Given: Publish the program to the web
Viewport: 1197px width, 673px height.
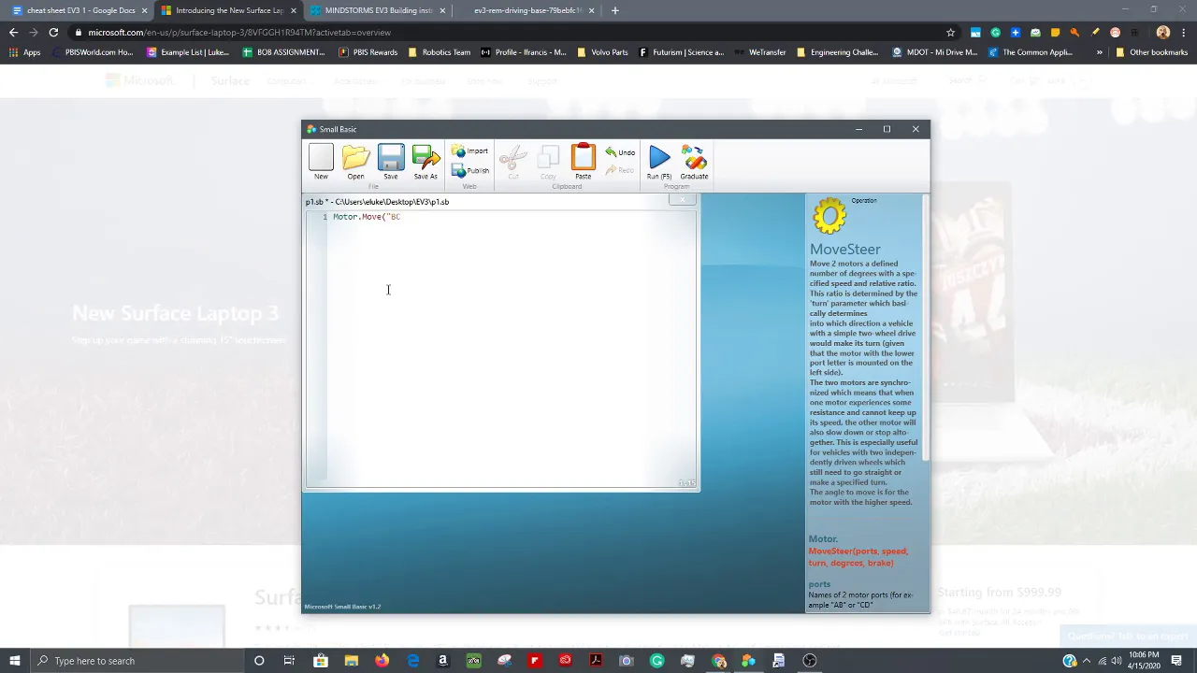Looking at the screenshot, I should click(469, 170).
